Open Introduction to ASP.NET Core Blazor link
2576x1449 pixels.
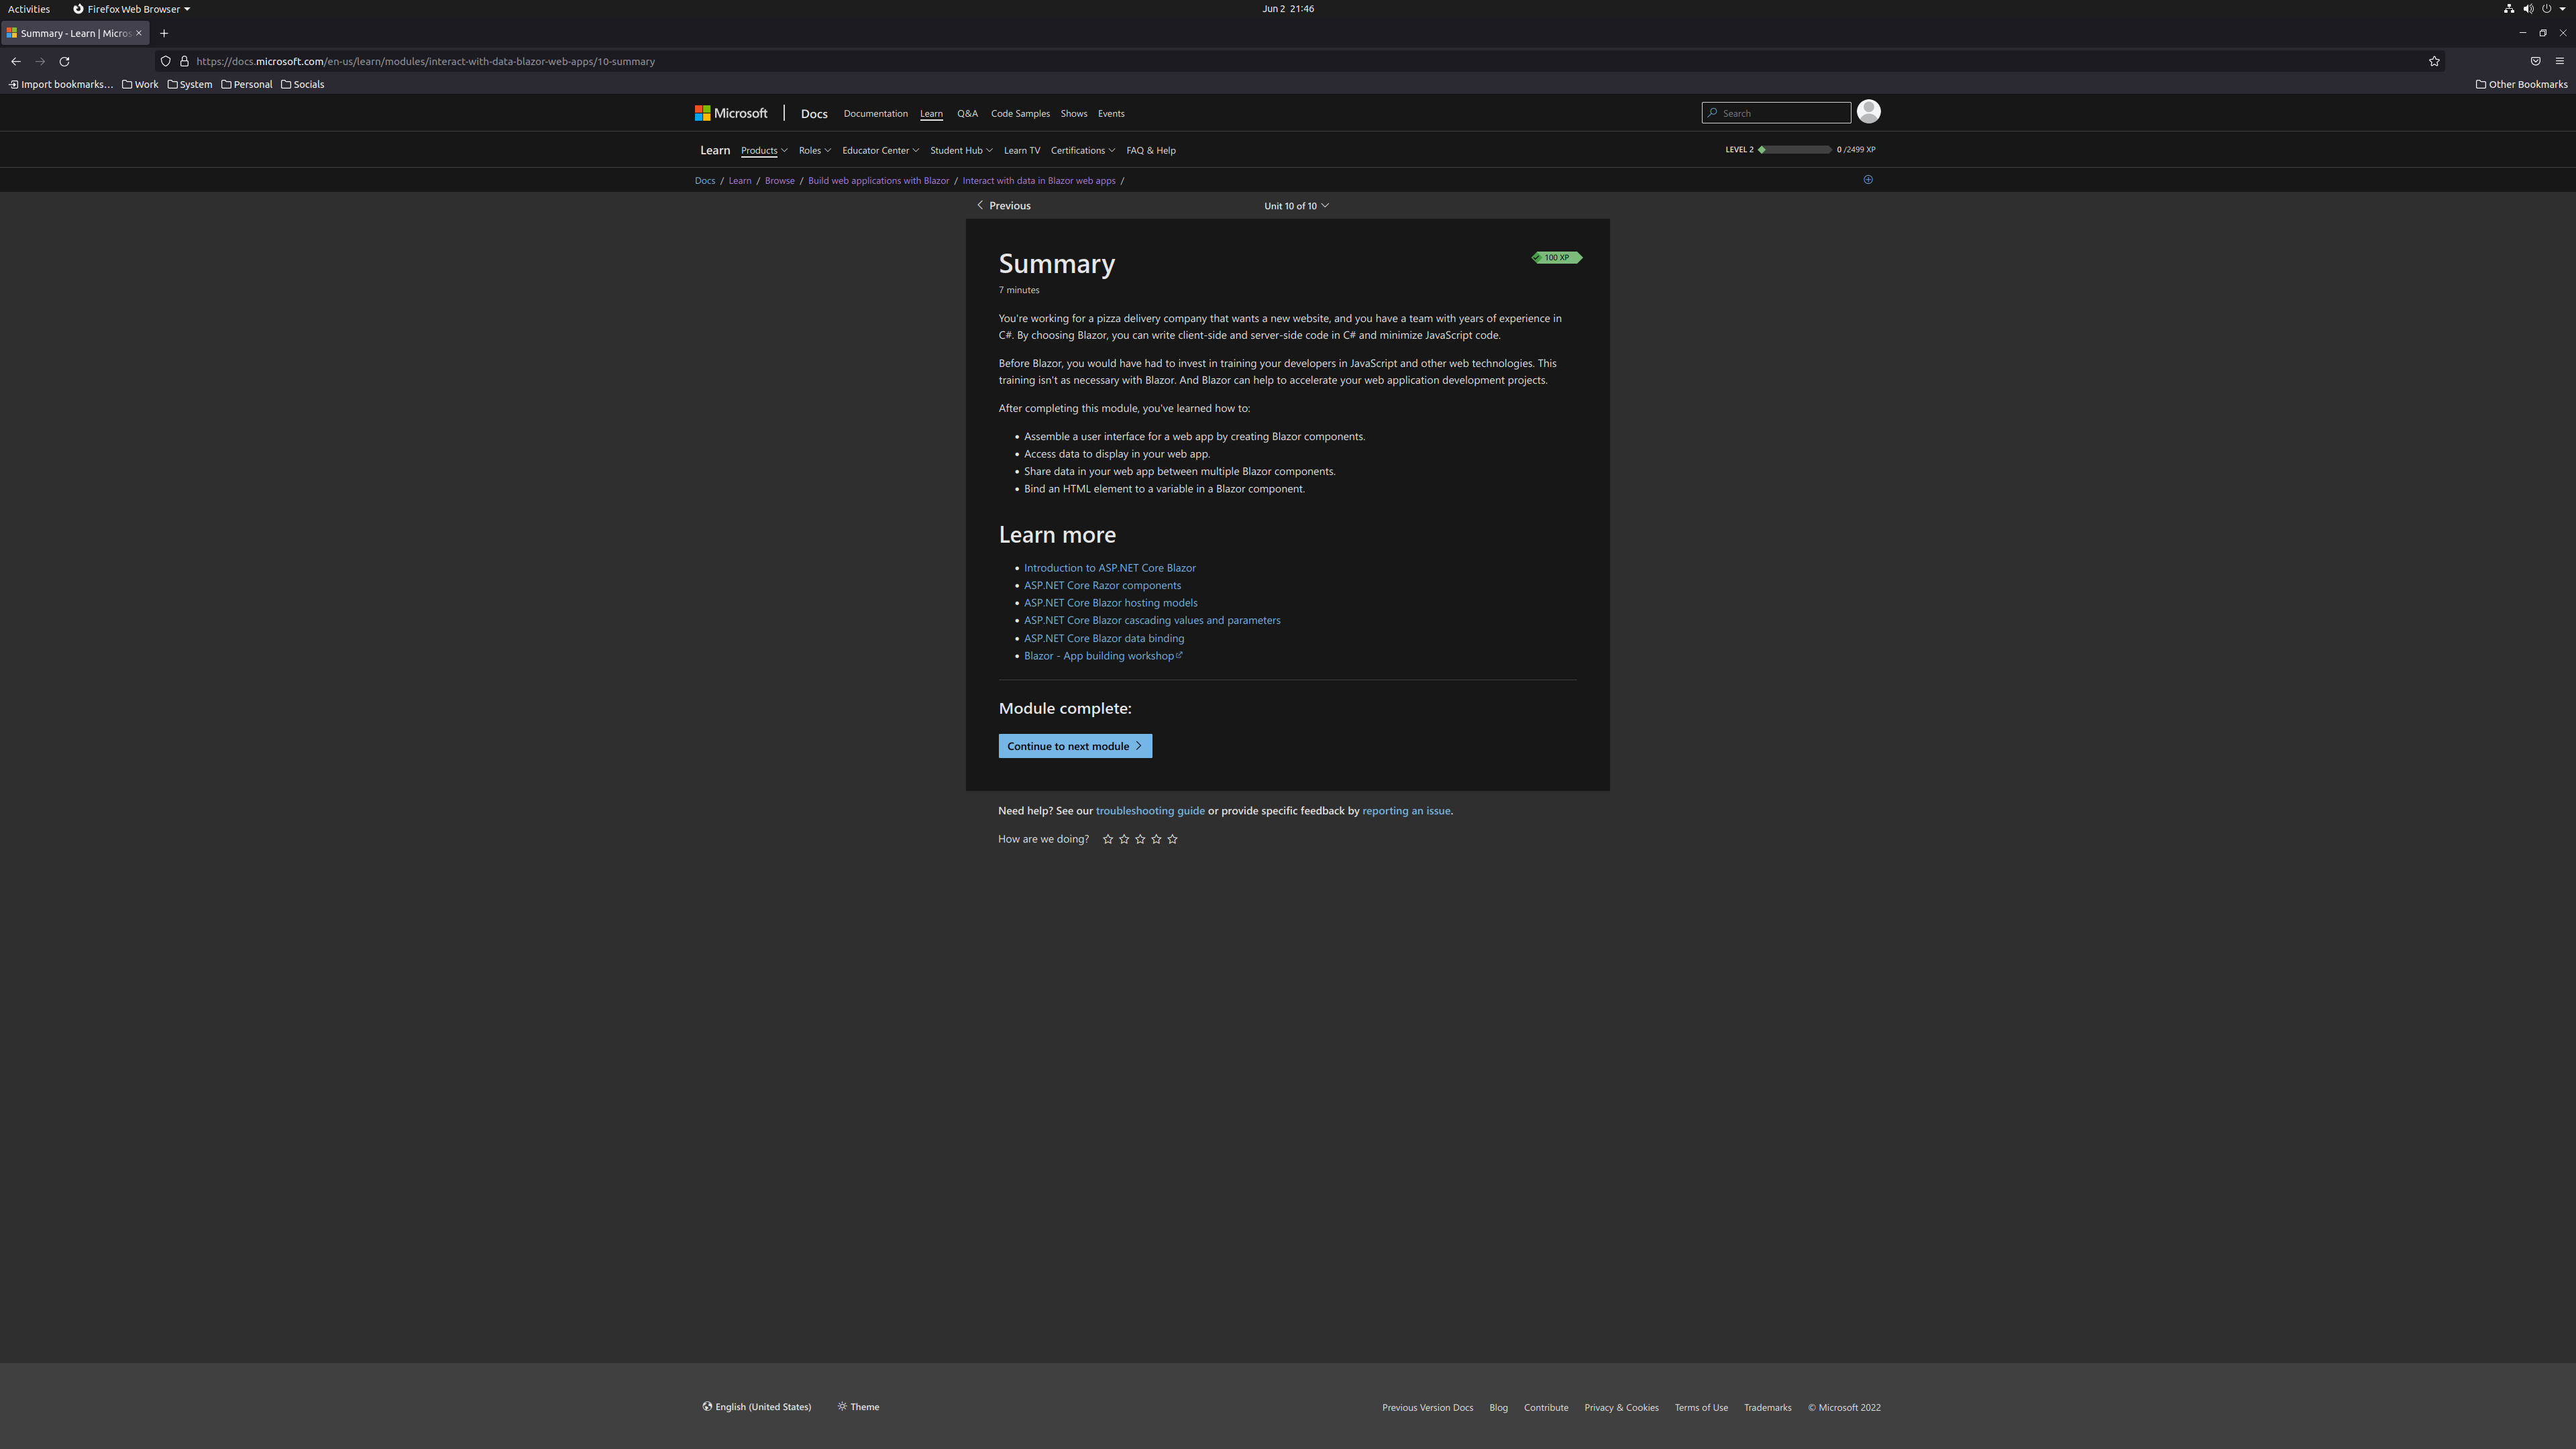1110,568
